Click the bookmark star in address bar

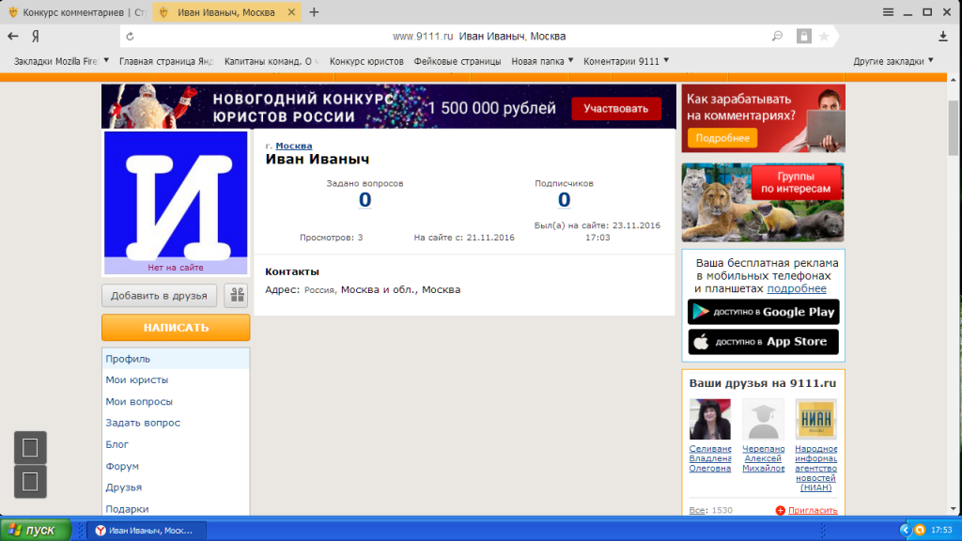pos(824,36)
